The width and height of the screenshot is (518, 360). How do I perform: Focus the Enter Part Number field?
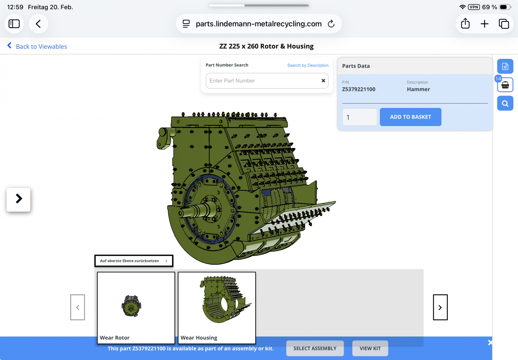point(262,81)
